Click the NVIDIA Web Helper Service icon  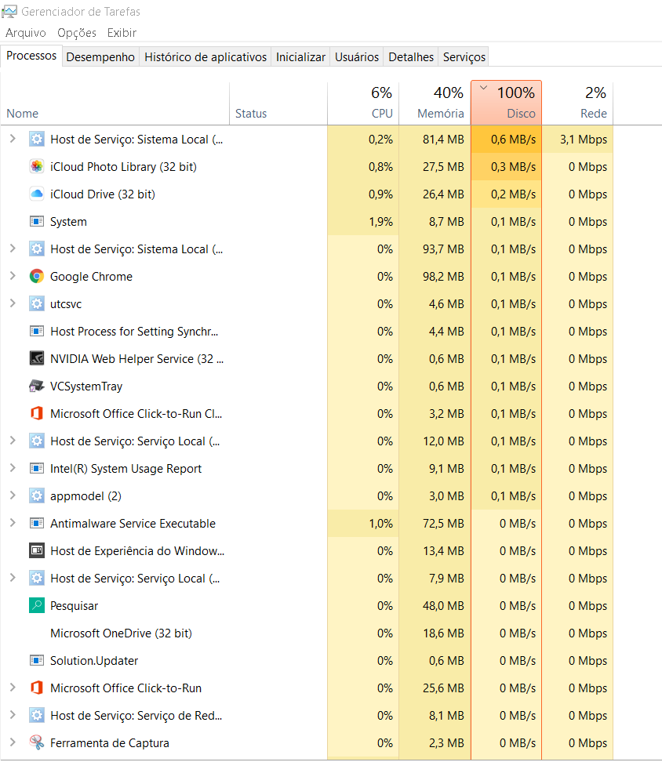click(37, 358)
